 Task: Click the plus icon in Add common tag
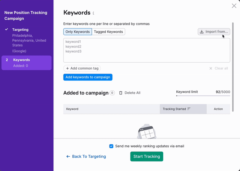67,68
